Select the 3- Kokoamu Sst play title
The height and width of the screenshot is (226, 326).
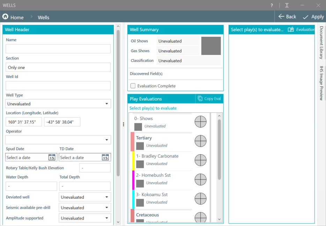tap(152, 195)
